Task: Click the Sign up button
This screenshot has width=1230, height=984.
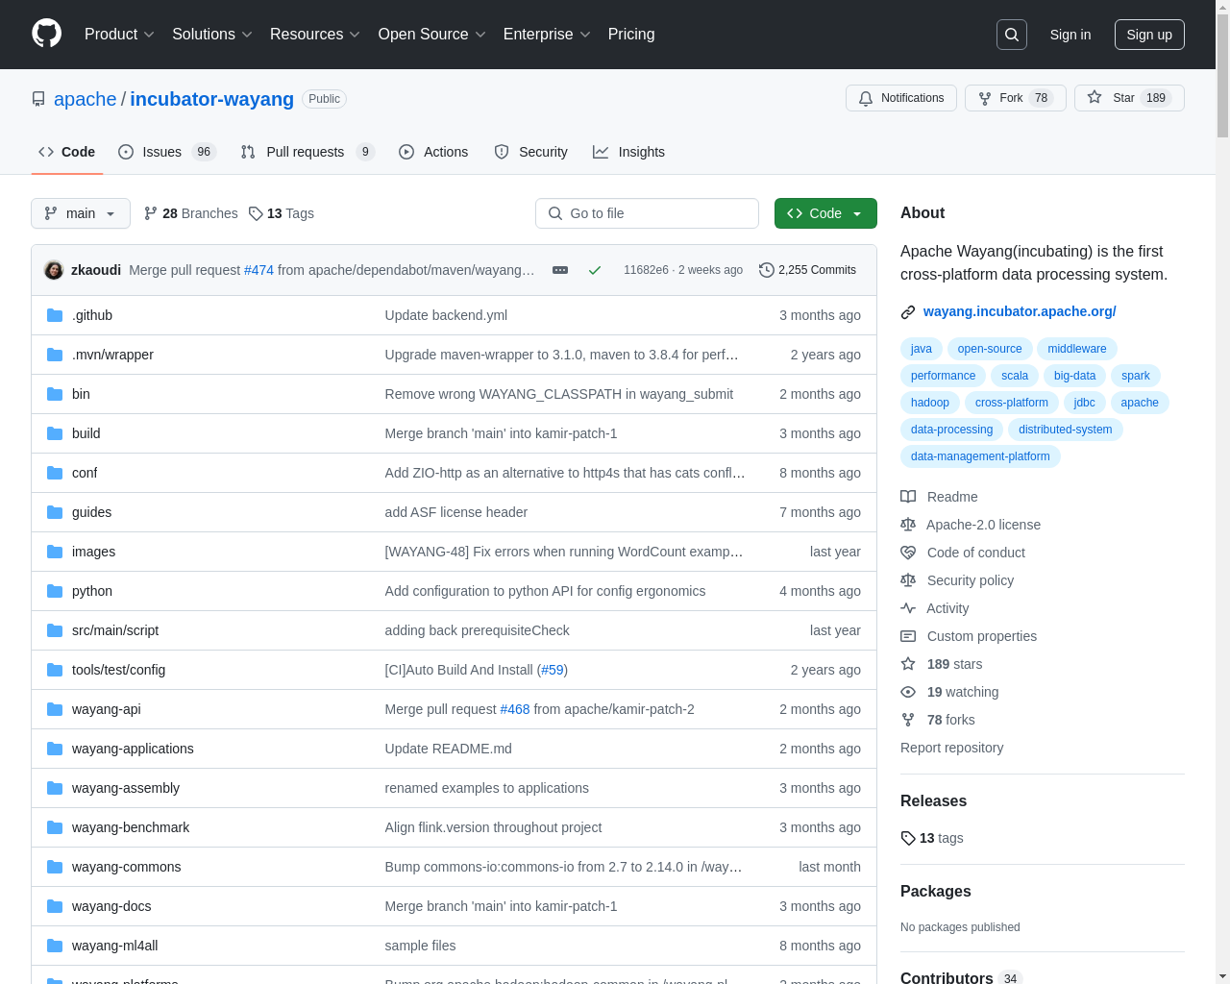Action: (1149, 35)
